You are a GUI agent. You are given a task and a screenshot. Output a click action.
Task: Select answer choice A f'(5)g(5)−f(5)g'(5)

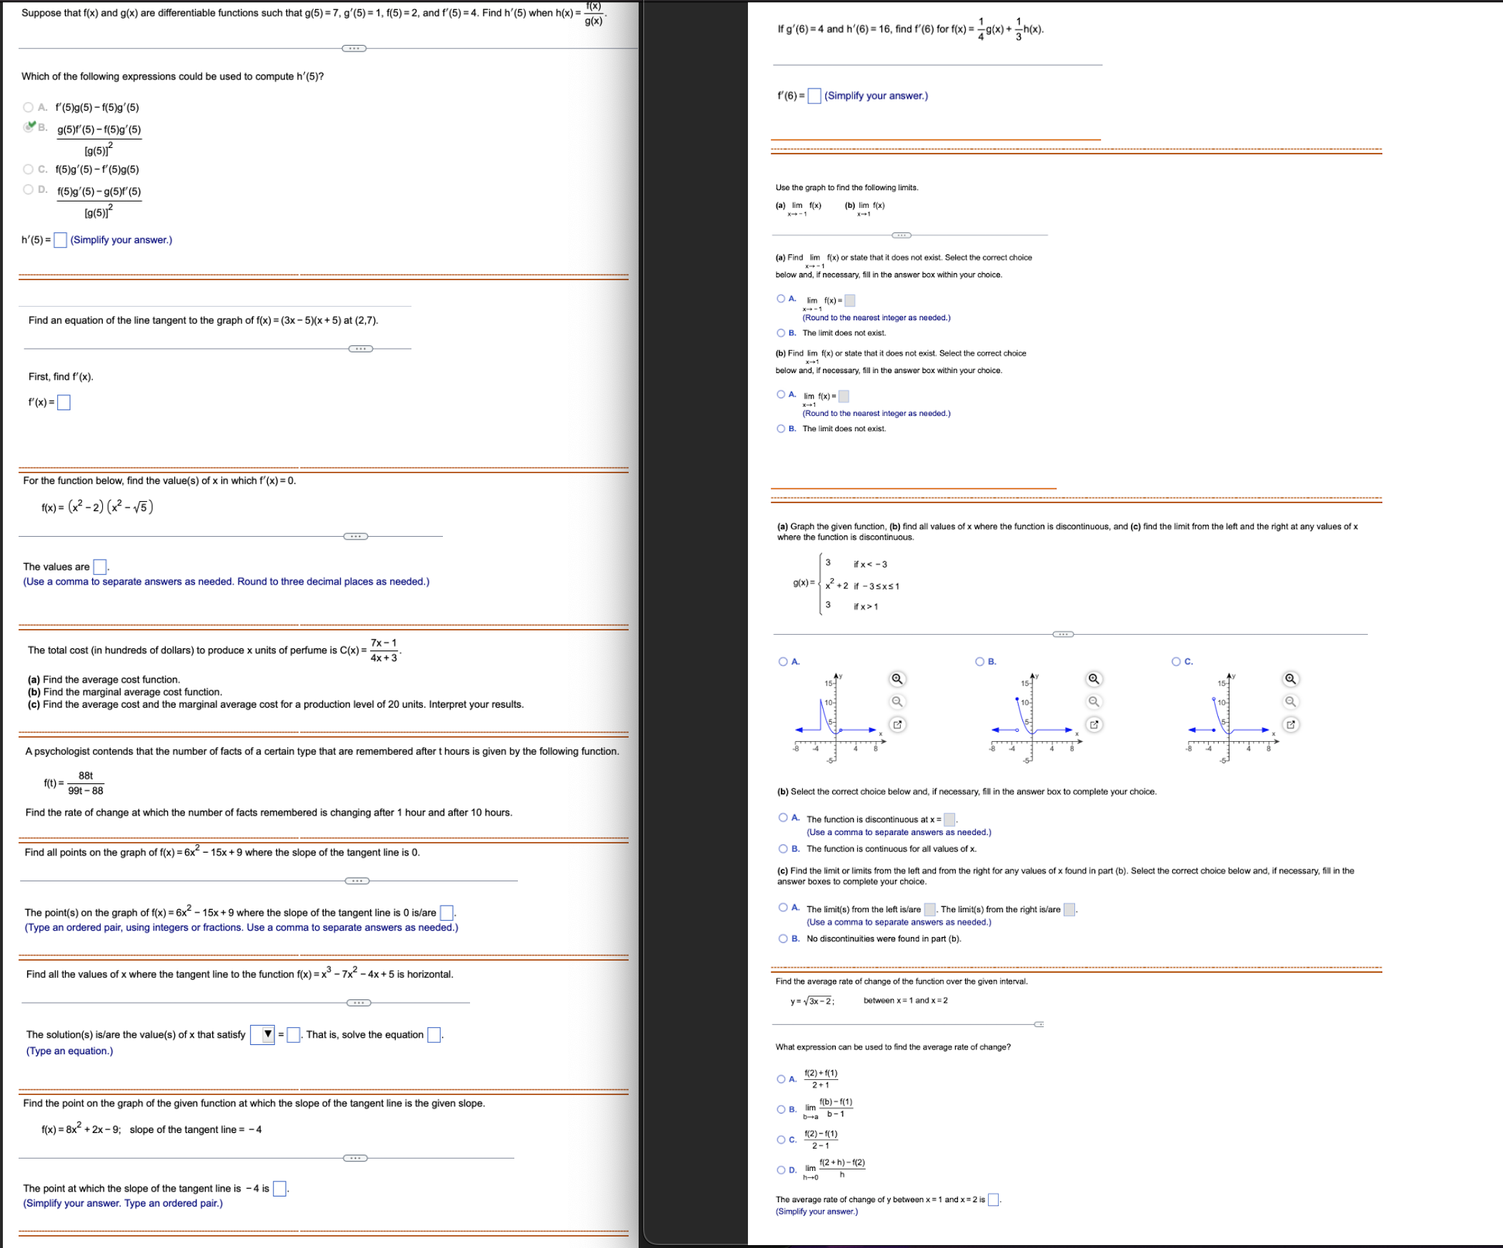29,107
